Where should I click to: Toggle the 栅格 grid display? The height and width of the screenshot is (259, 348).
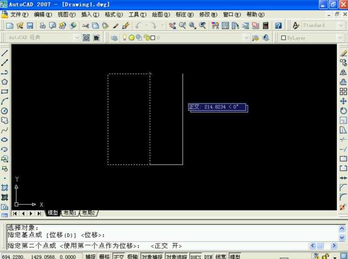click(x=104, y=256)
